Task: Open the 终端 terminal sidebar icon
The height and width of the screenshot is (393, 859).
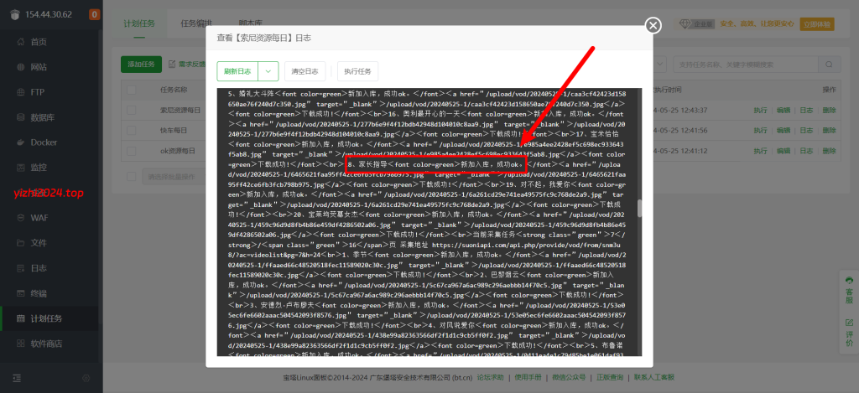Action: pyautogui.click(x=20, y=293)
